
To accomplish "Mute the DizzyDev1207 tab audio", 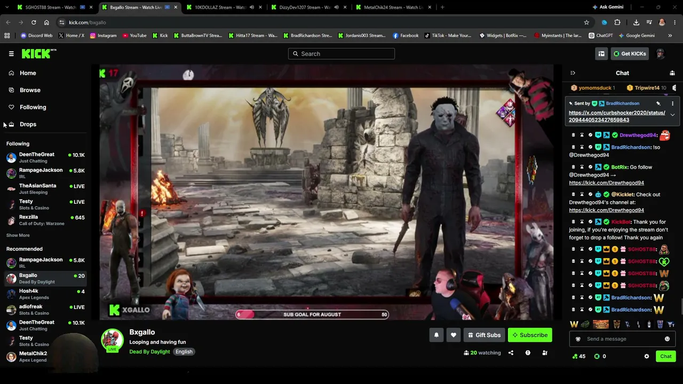I will pyautogui.click(x=336, y=7).
